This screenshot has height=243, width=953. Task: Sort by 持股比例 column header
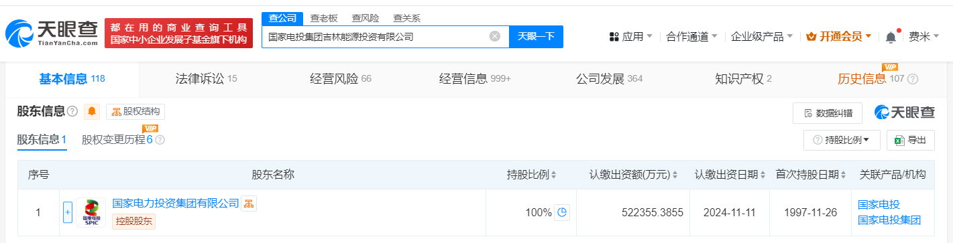(532, 175)
